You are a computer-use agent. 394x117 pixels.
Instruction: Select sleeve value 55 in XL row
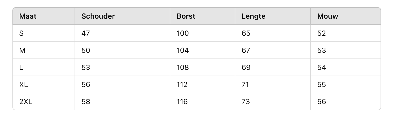322,85
